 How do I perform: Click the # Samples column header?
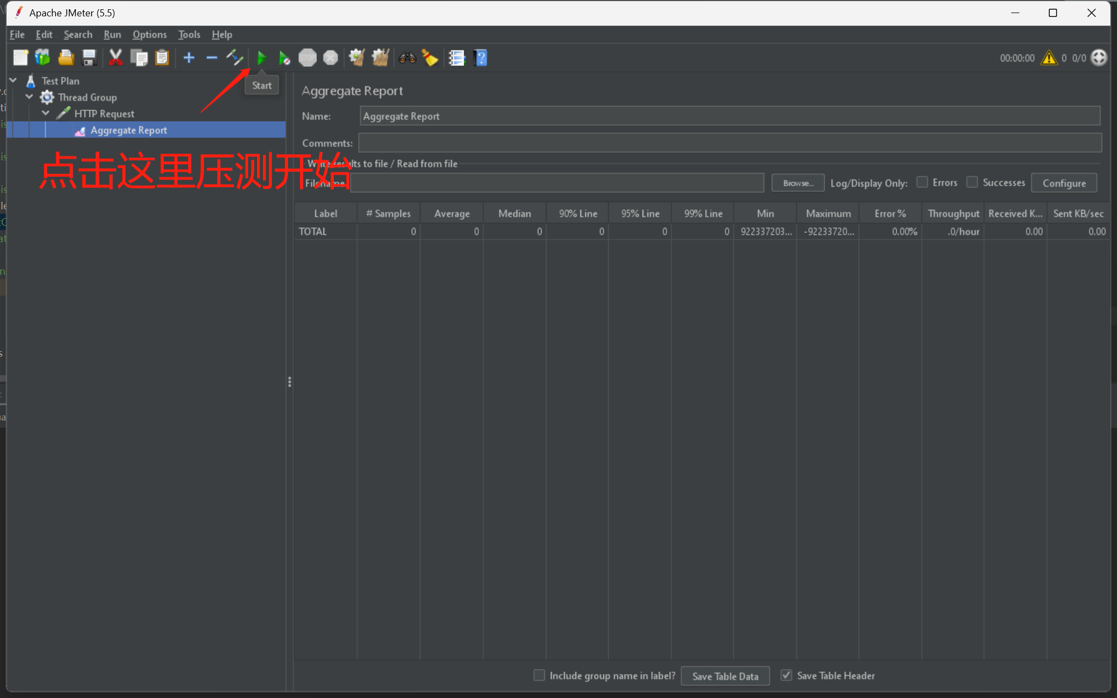388,213
